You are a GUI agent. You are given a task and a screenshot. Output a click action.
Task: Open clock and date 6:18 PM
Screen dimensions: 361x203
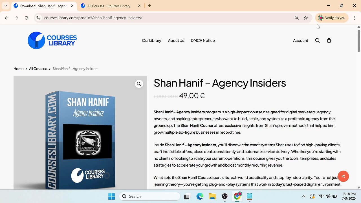[x=349, y=196]
